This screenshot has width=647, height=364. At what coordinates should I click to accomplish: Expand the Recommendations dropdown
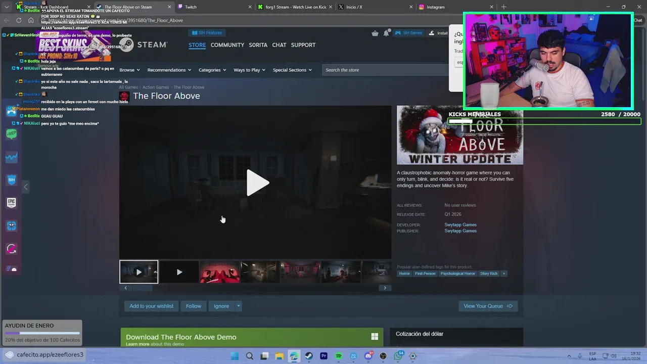pyautogui.click(x=169, y=70)
